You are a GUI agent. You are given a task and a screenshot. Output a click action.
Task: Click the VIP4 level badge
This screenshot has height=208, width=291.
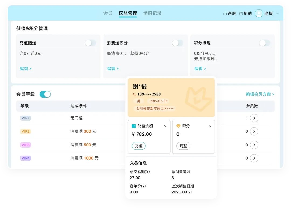pos(25,158)
